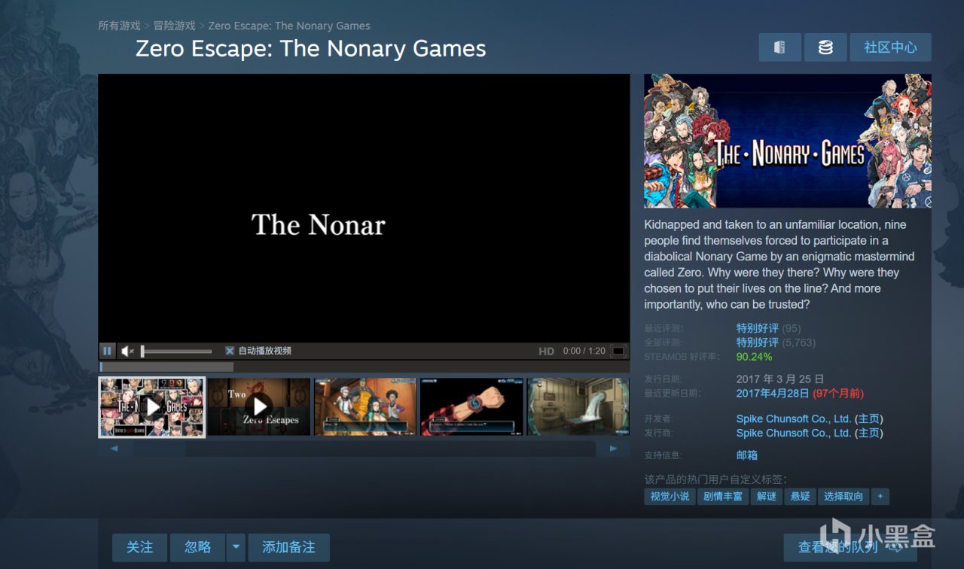964x569 pixels.
Task: Click the HD quality icon
Action: tap(547, 351)
